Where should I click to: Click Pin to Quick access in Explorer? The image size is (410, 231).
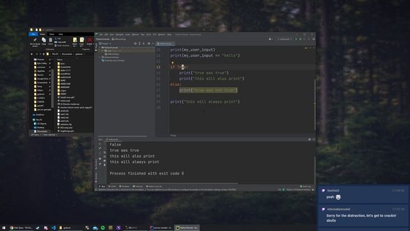click(x=35, y=42)
